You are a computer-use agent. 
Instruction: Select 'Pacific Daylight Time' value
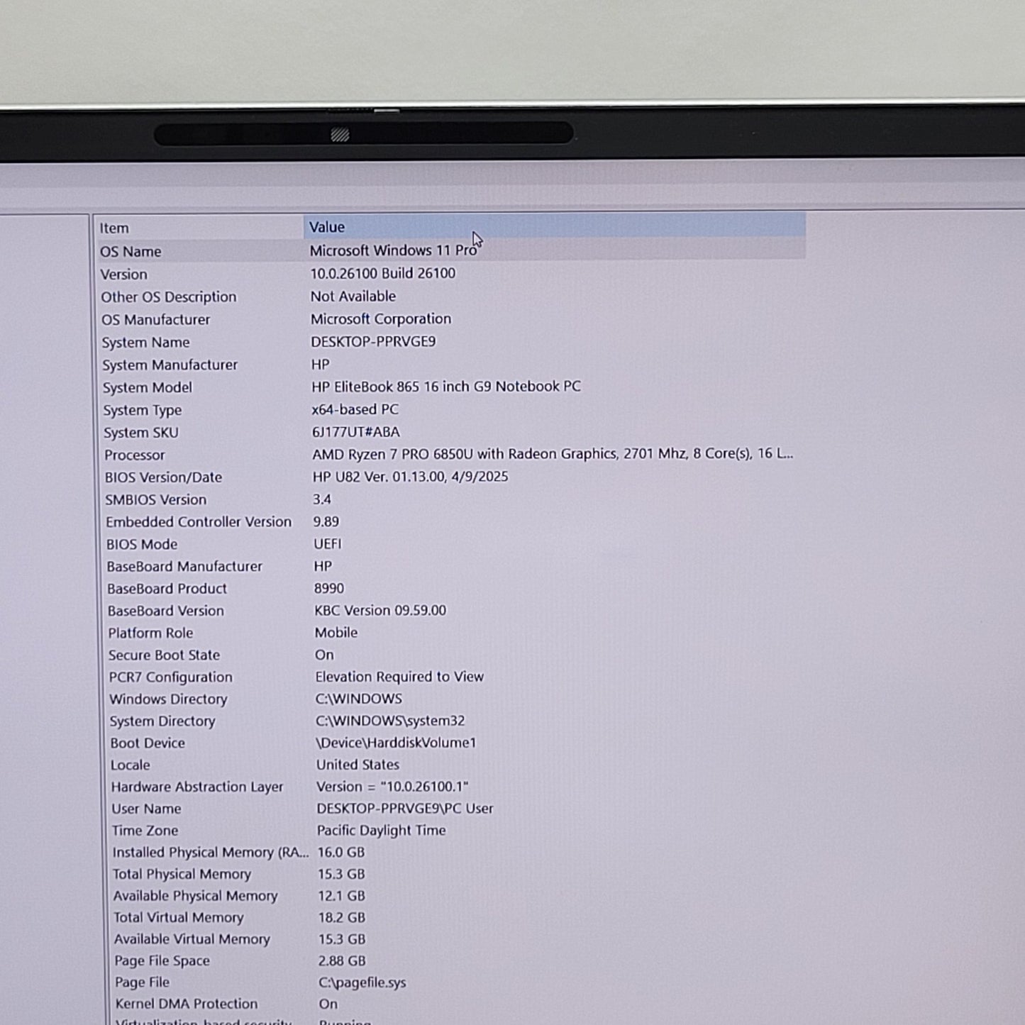382,831
